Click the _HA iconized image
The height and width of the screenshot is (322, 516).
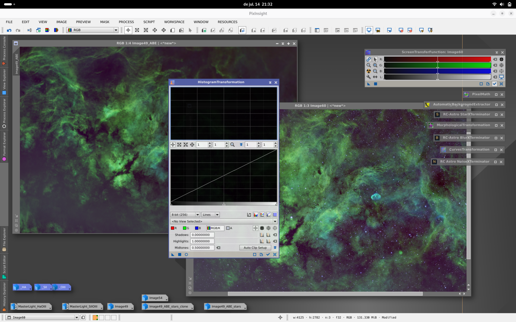[22, 287]
